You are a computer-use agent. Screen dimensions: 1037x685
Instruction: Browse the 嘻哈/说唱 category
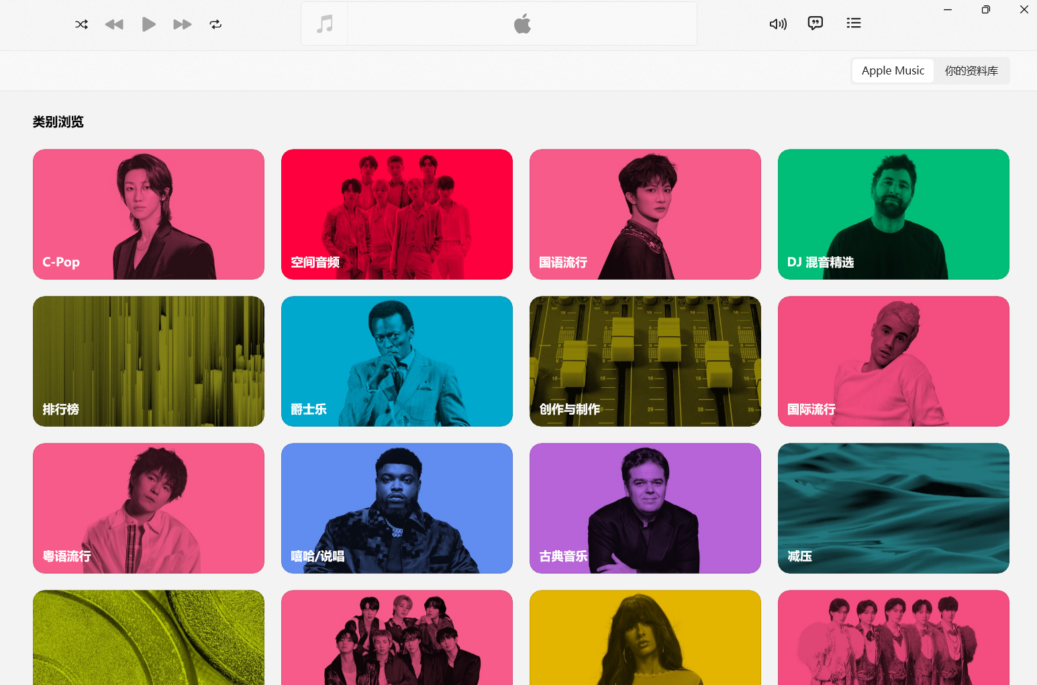point(397,508)
